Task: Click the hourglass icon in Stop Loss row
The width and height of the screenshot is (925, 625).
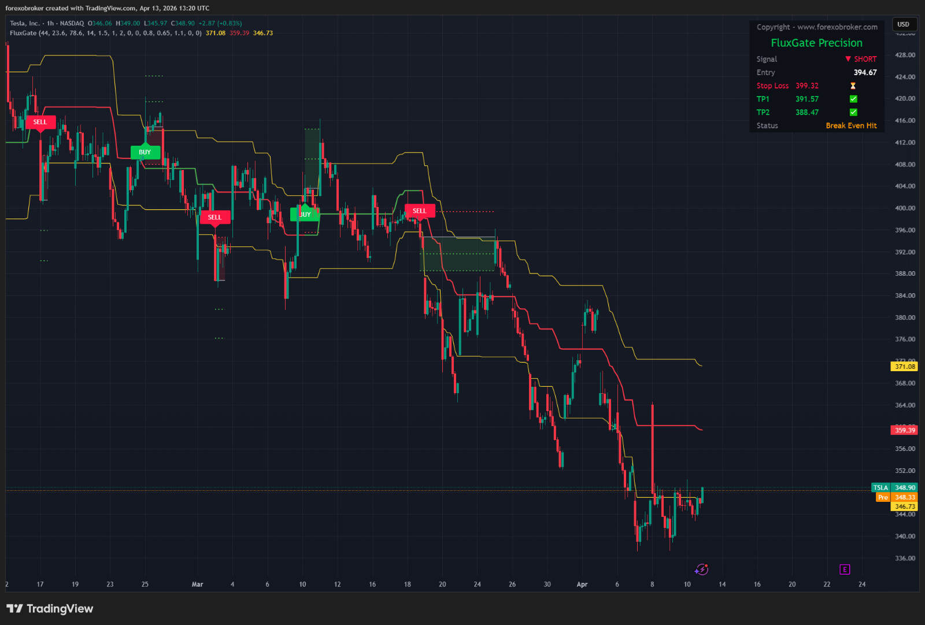Action: [853, 86]
